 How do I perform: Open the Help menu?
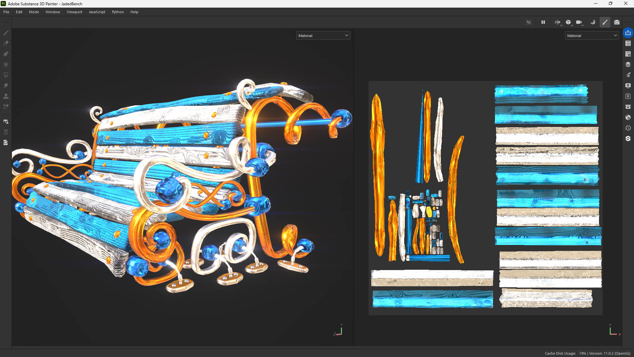[x=134, y=12]
